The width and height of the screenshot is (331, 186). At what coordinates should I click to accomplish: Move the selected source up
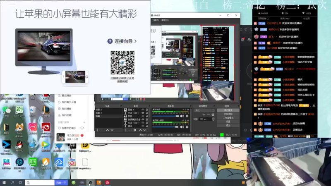140,130
